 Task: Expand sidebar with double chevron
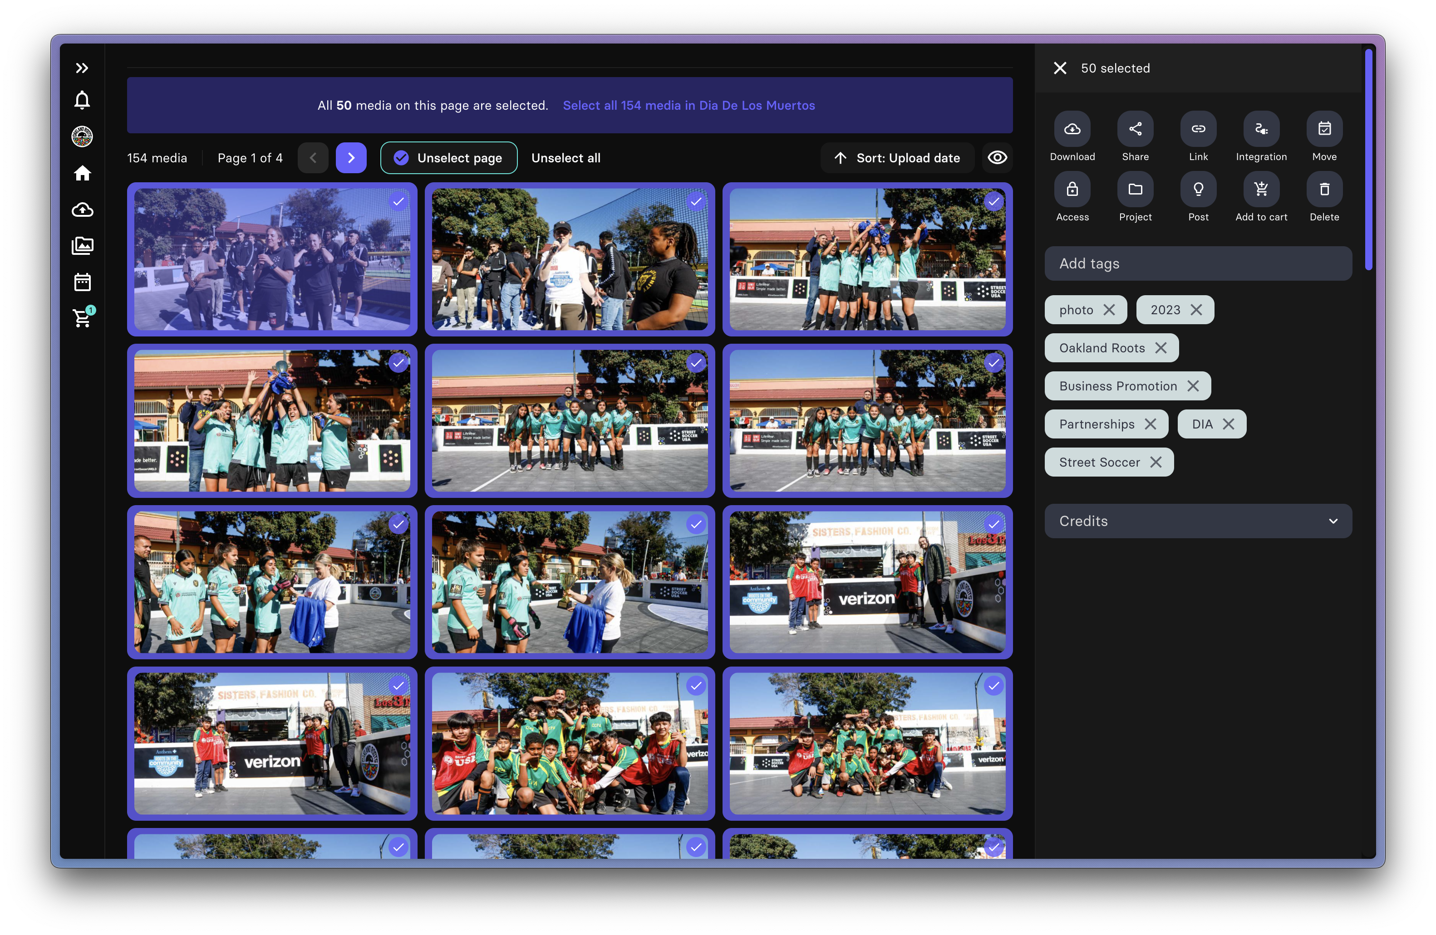pos(82,68)
